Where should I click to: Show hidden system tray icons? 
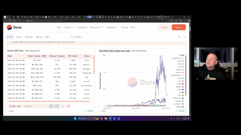point(168,118)
